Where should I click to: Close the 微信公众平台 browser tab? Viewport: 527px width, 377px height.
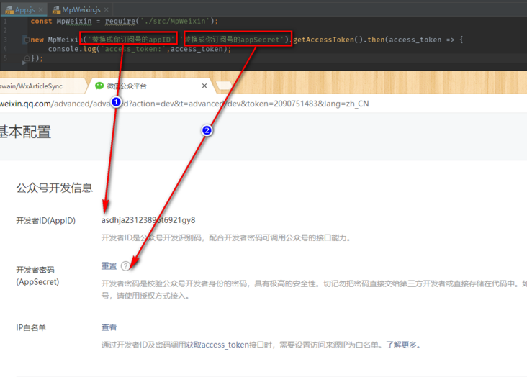pos(204,86)
